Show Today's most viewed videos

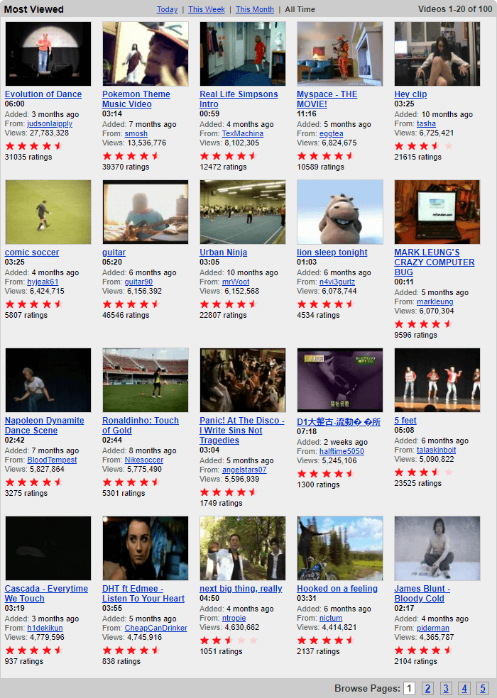click(x=167, y=9)
